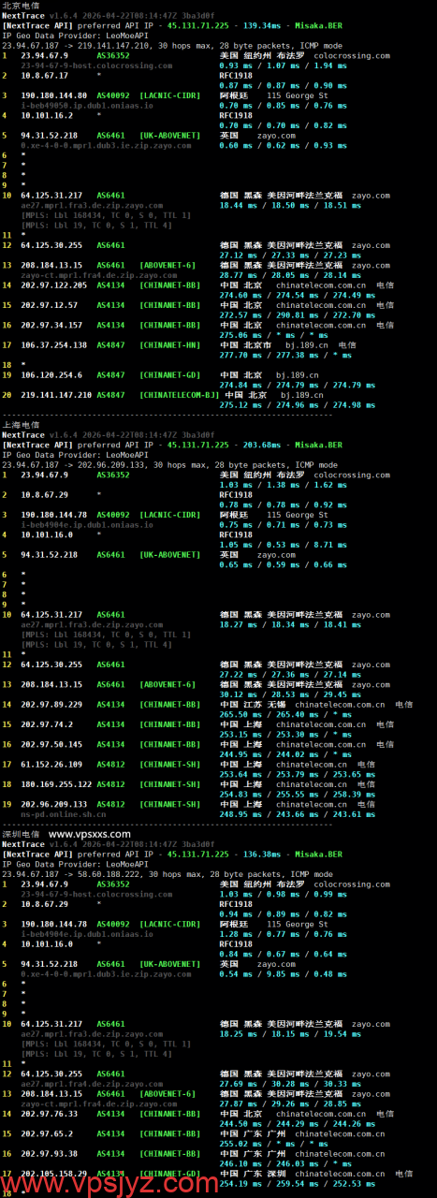Click hop IP 202.105.158.29
Viewport: 437px width, 1198px height.
[53, 1174]
